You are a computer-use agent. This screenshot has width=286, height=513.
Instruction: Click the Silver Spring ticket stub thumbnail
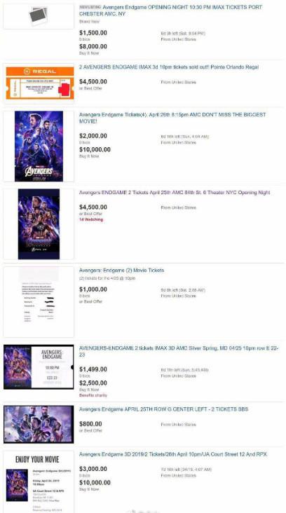[x=39, y=367]
